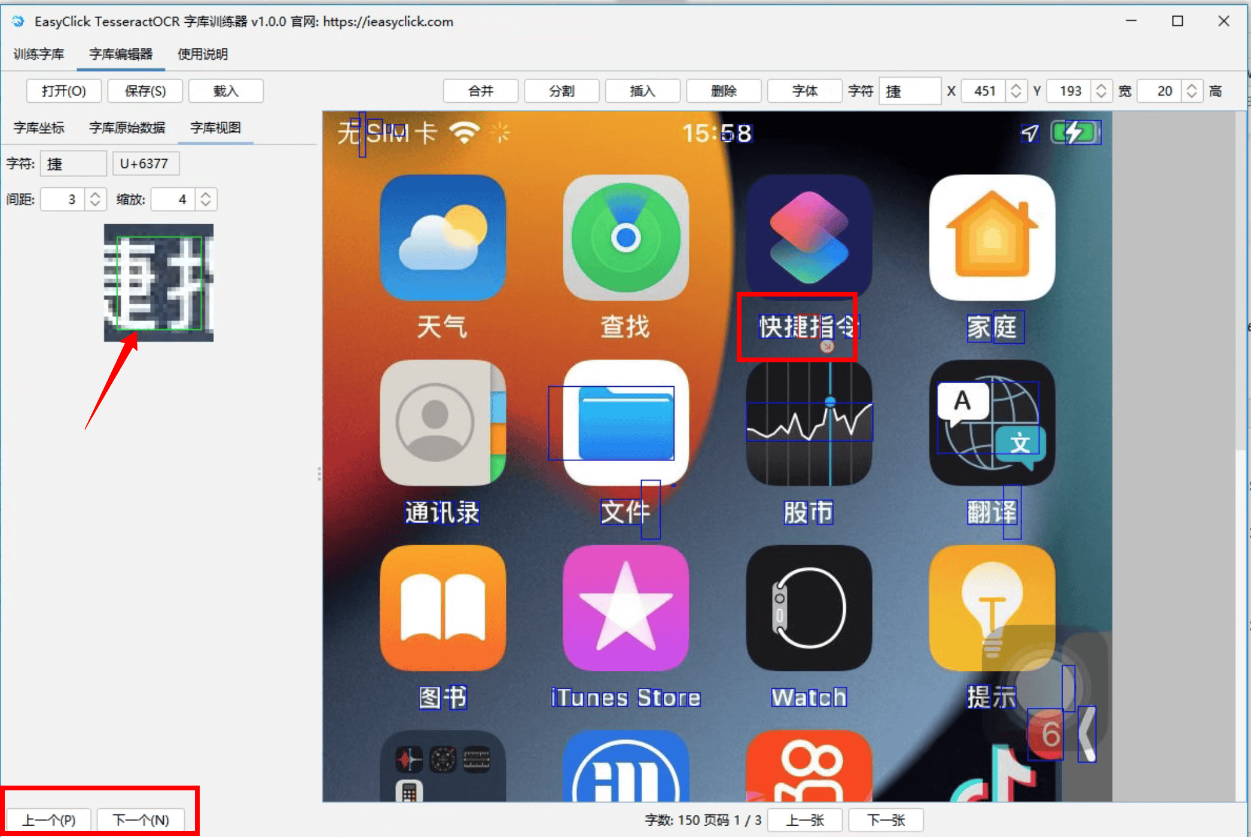Click the 股市 label in the image
Viewport: 1251px width, 837px height.
click(x=808, y=512)
